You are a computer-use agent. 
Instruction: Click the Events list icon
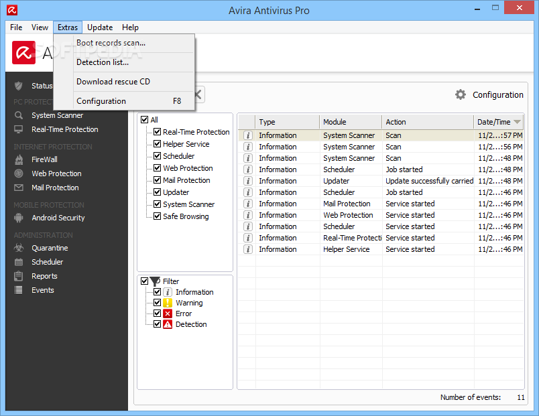click(x=19, y=290)
